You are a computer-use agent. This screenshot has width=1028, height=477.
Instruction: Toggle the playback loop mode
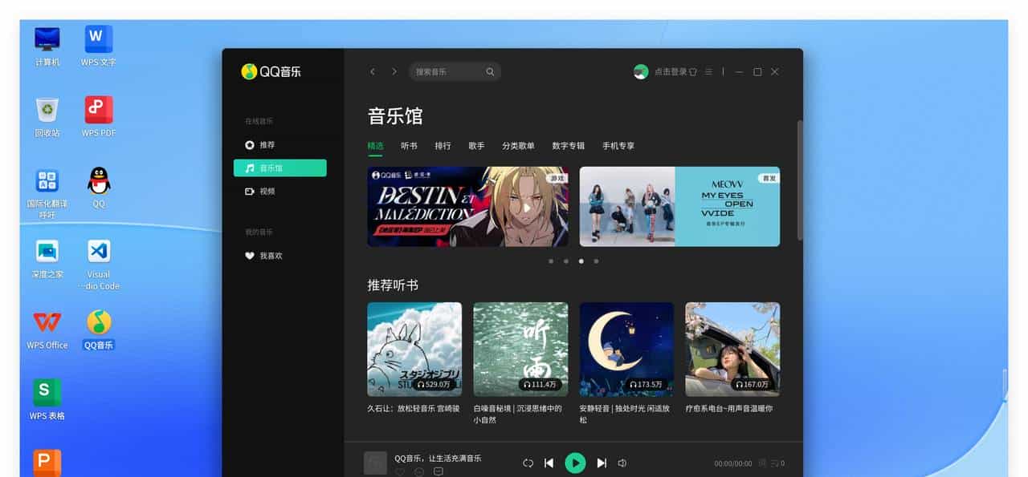click(x=528, y=463)
